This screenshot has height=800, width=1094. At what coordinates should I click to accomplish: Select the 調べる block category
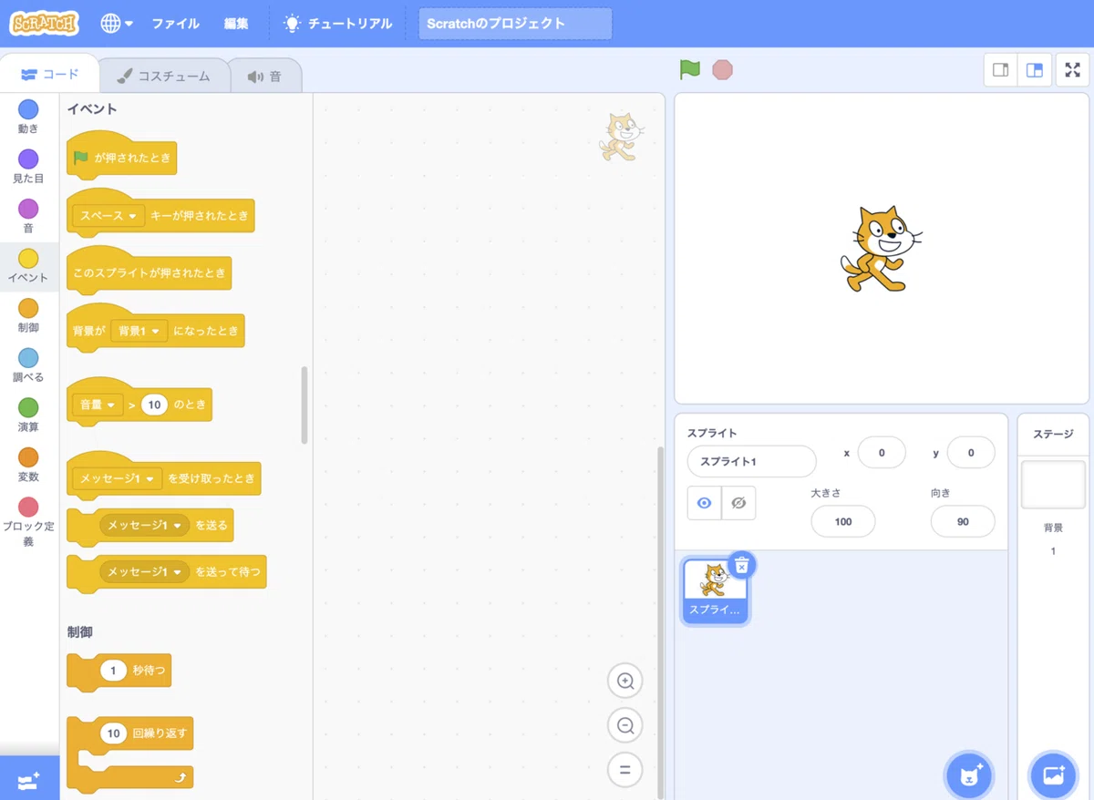point(28,365)
